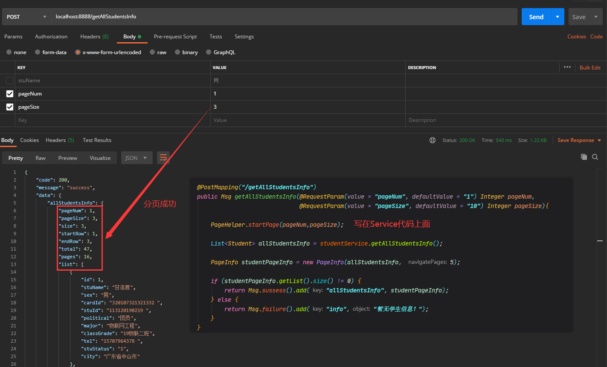
Task: Click the empty Description input field
Action: (x=506, y=120)
